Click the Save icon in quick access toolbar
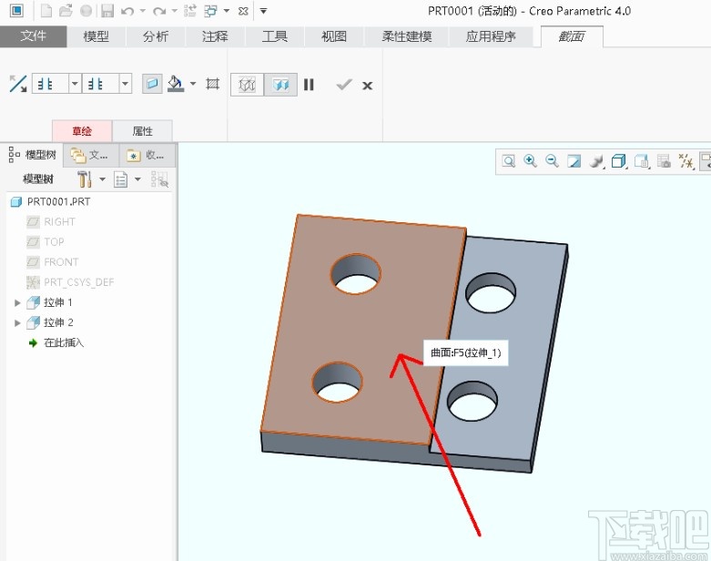711x561 pixels. [x=107, y=11]
